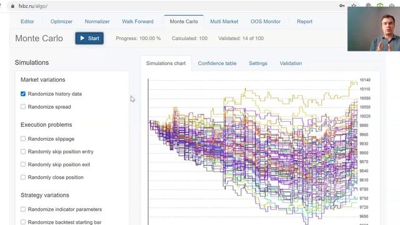This screenshot has height=225, width=400.
Task: Switch to the OOS Monitor tab
Action: [266, 21]
